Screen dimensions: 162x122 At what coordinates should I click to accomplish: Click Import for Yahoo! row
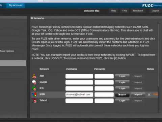[138, 101]
